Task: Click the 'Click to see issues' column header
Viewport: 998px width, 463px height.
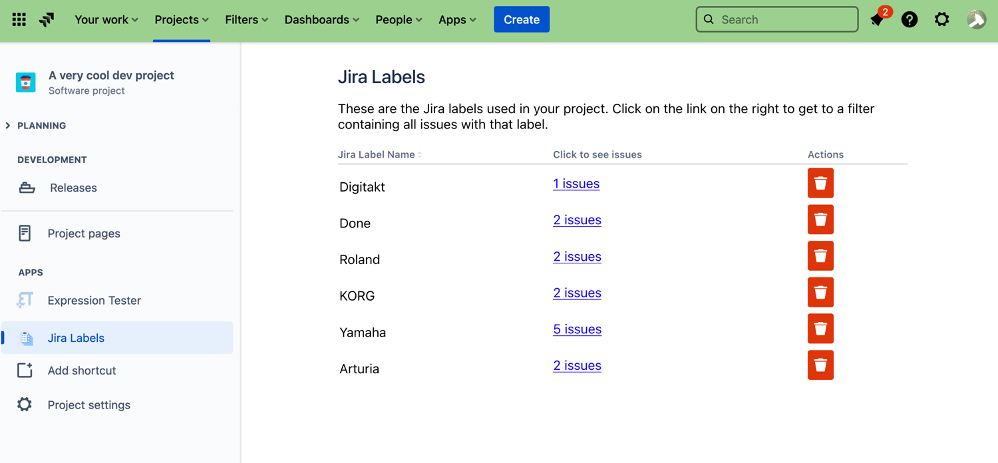Action: (597, 154)
